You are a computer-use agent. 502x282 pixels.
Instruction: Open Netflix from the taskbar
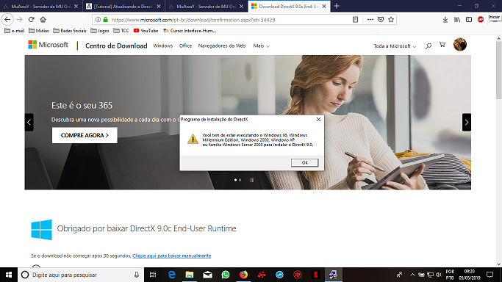pos(315,275)
